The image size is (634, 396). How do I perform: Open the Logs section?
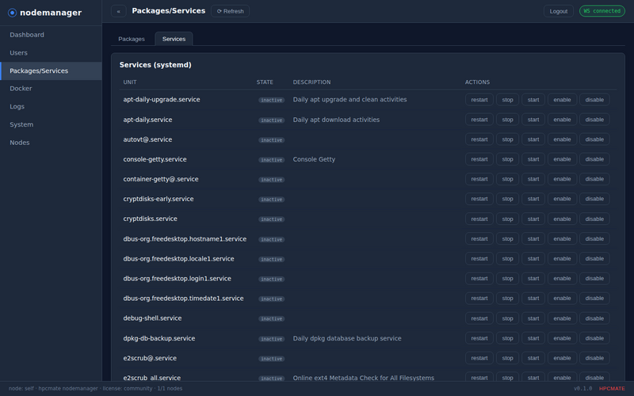(51, 107)
